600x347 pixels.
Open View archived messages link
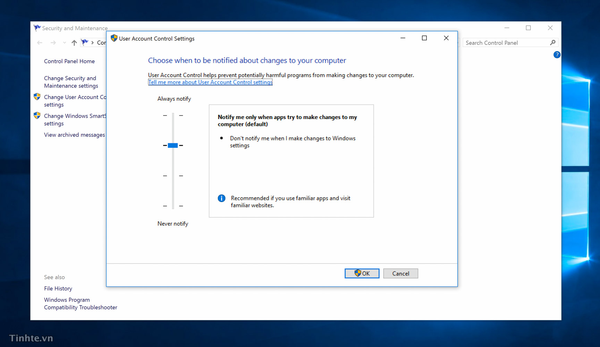74,135
